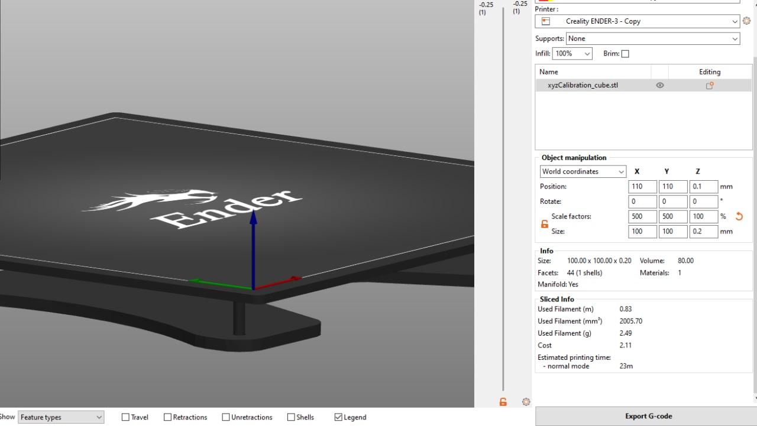The height and width of the screenshot is (426, 757).
Task: Click the Position Z field showing 0.1
Action: [x=704, y=187]
